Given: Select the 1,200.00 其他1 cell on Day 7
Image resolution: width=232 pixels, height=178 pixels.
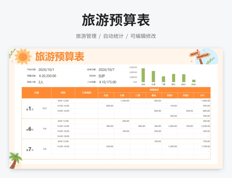Looking at the screenshot, I should click(x=170, y=146).
